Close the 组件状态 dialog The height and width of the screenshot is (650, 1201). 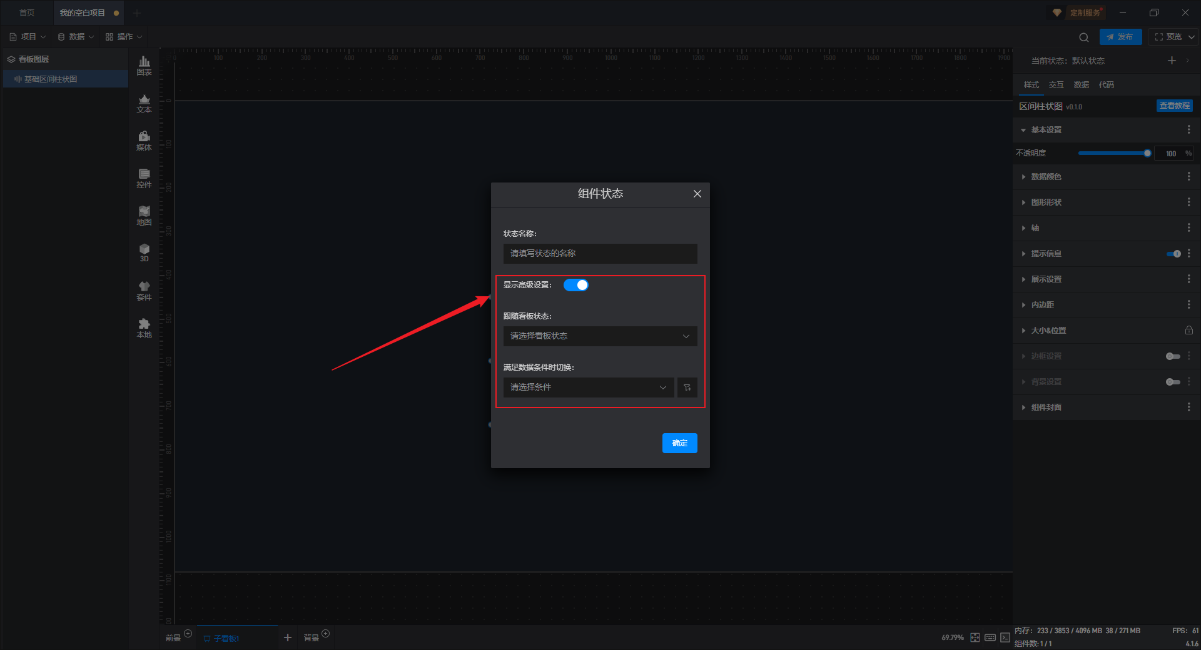tap(697, 194)
